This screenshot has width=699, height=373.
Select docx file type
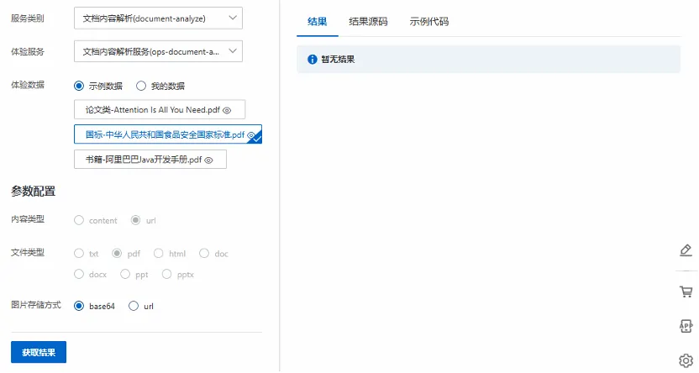79,274
